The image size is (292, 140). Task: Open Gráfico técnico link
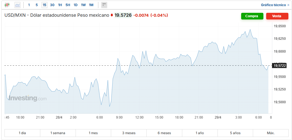tap(275, 5)
